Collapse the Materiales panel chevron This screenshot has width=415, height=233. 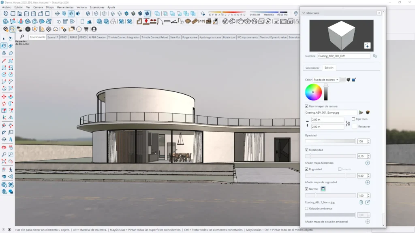(304, 13)
